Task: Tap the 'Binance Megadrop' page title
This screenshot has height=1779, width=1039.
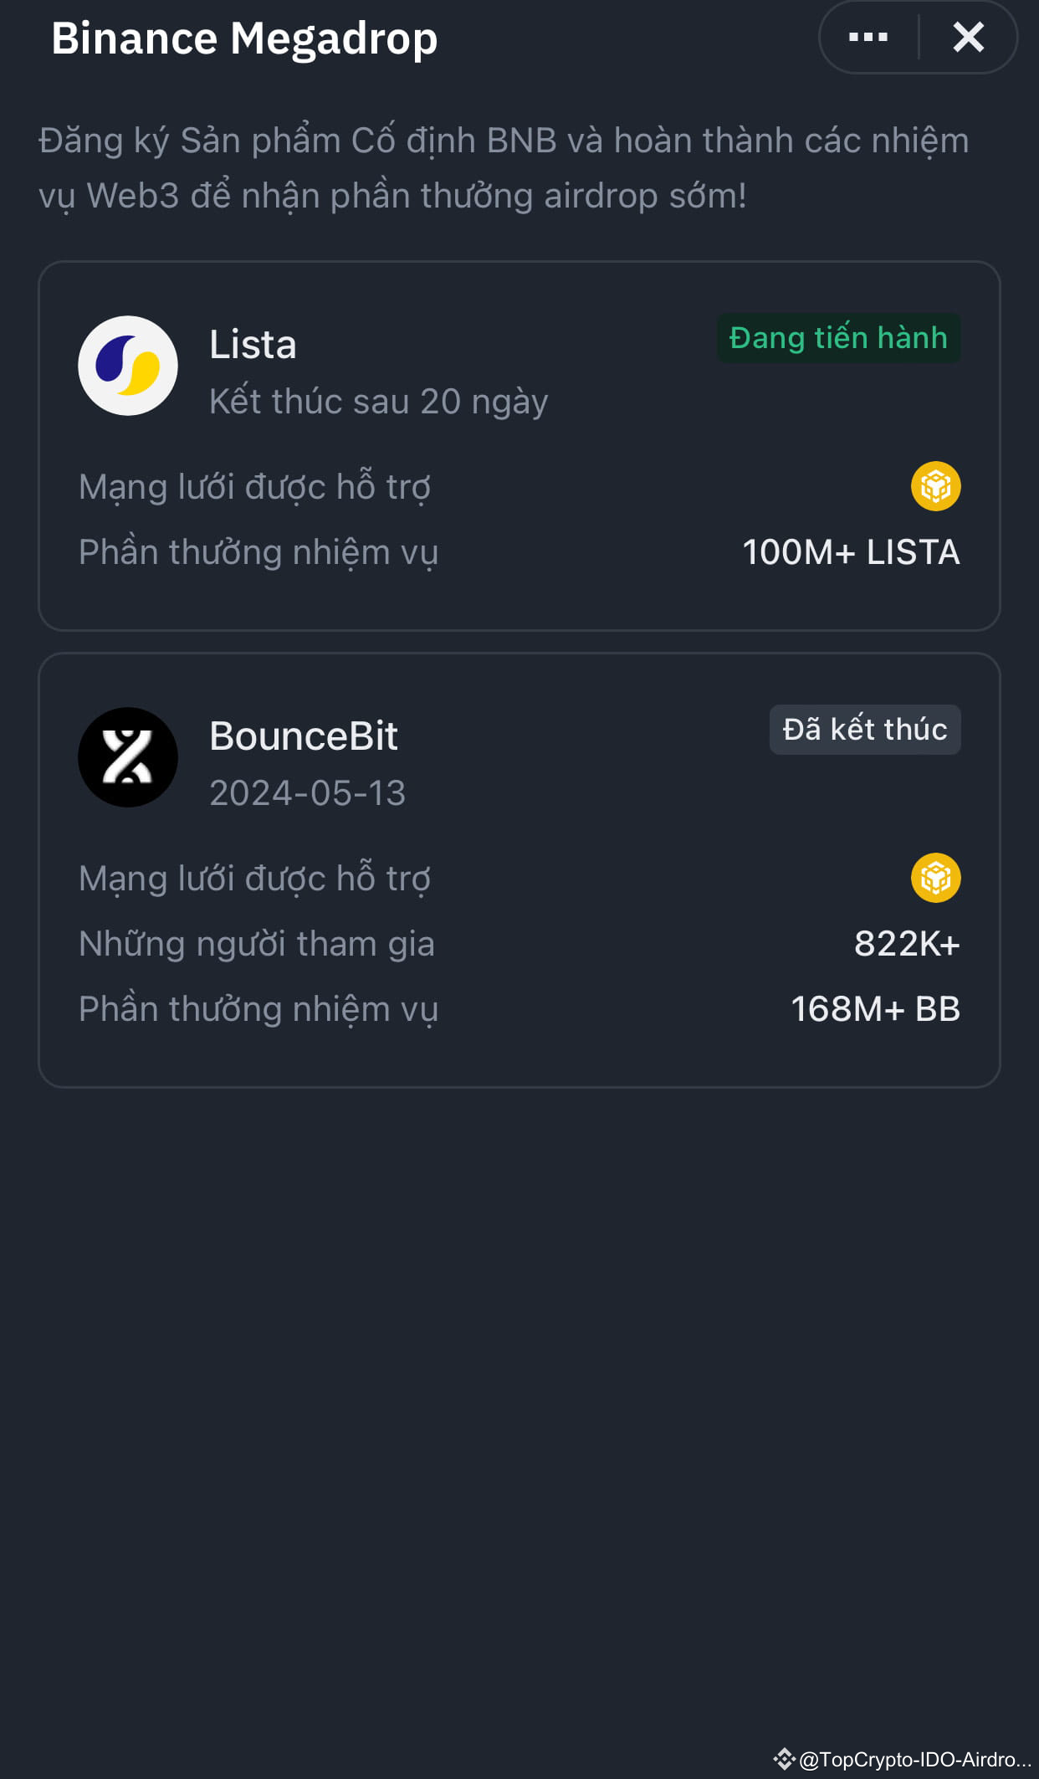Action: (x=244, y=38)
